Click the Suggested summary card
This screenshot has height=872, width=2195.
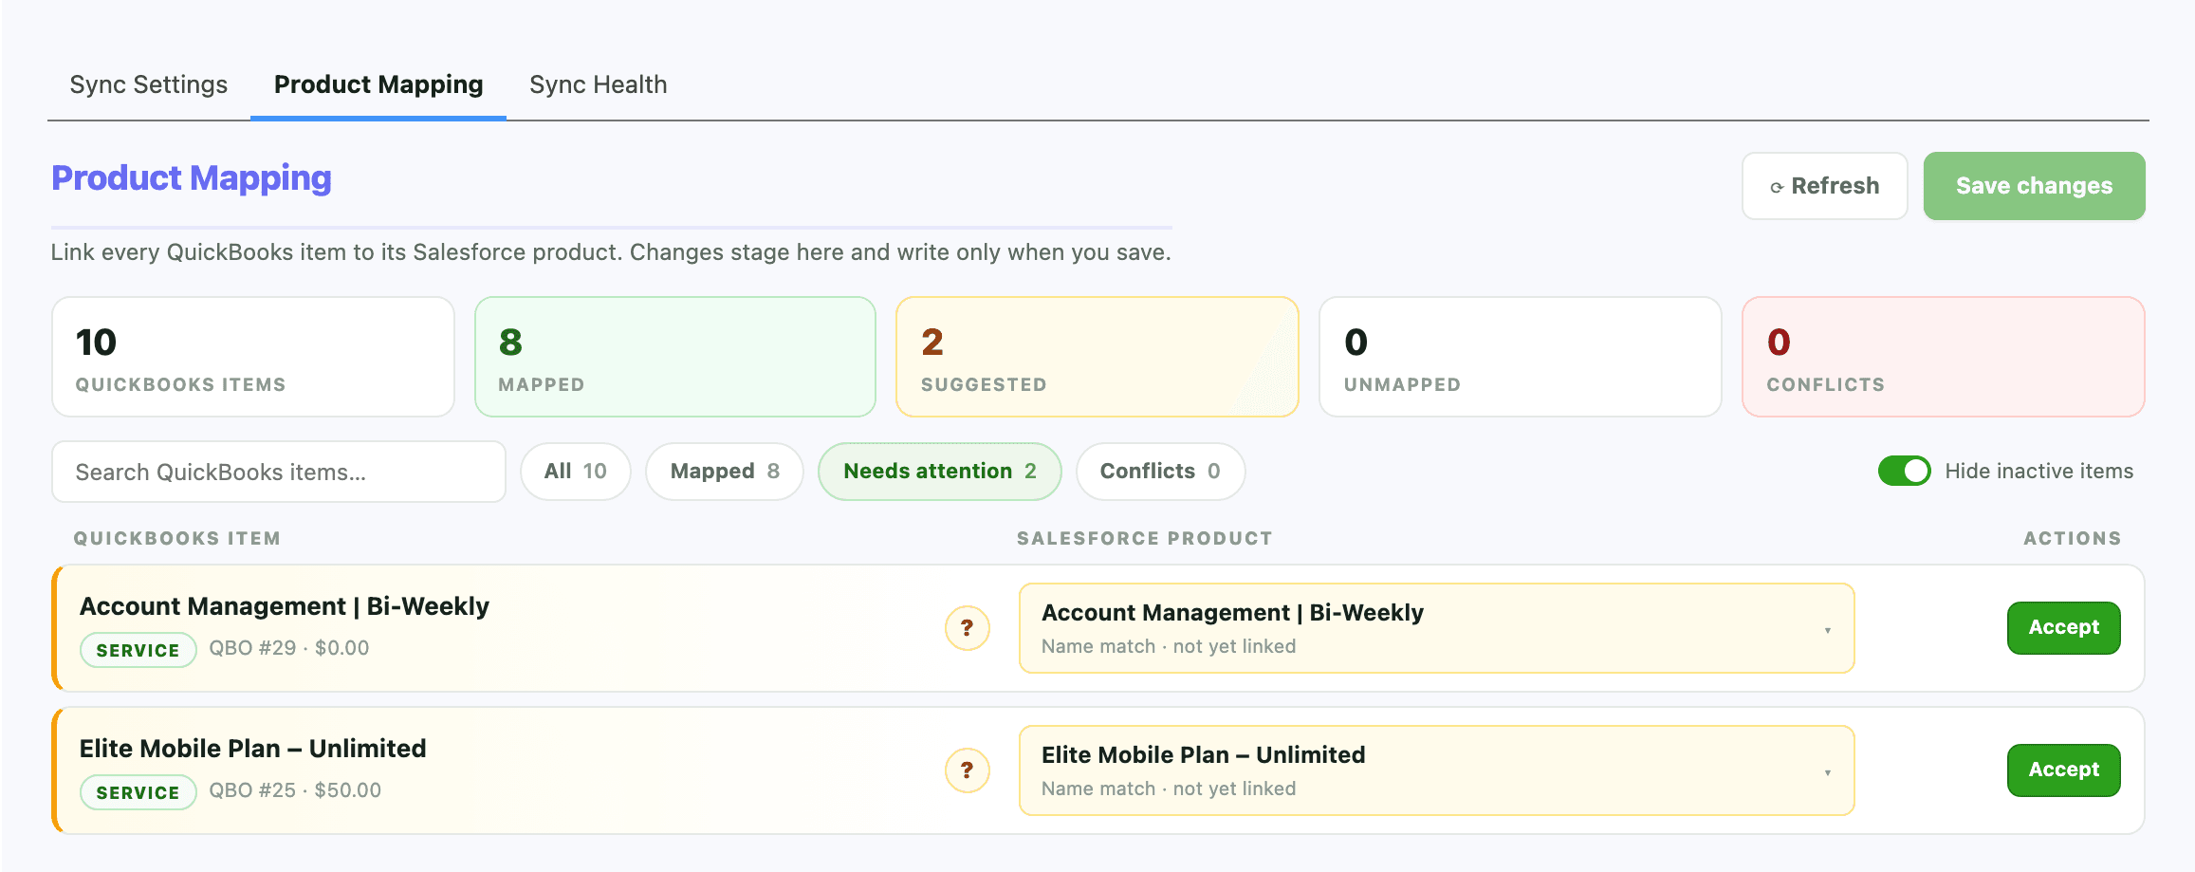pos(1097,357)
